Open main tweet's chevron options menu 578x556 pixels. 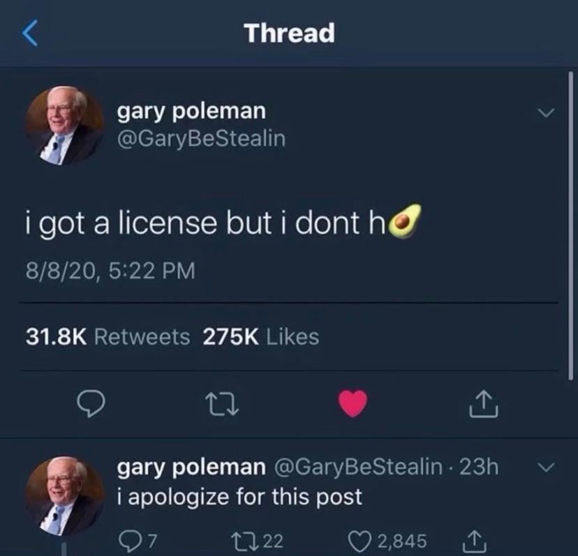[x=546, y=112]
